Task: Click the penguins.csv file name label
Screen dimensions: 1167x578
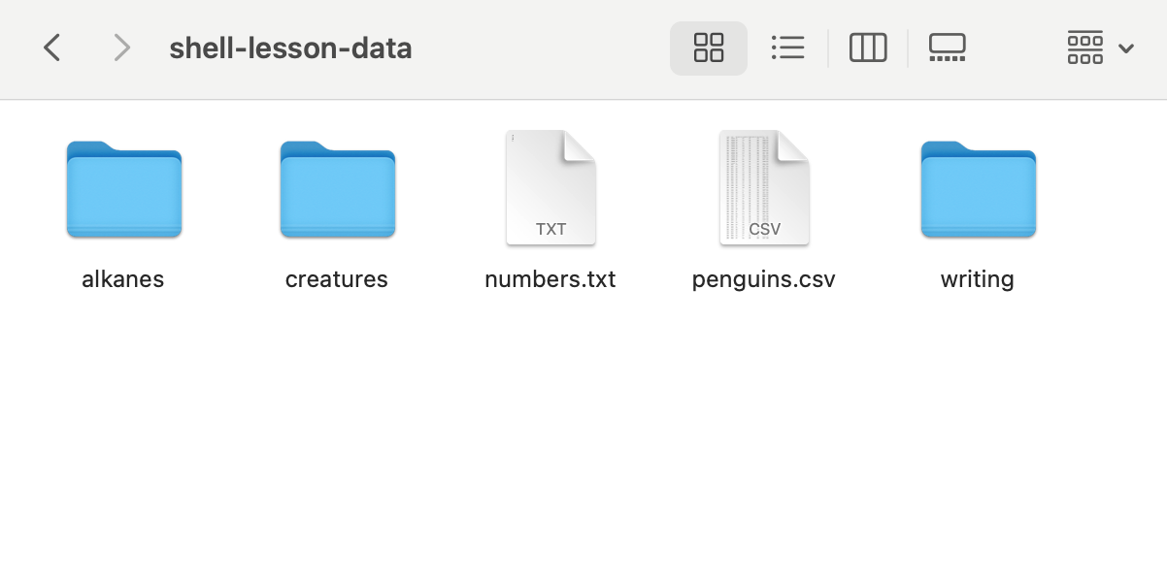Action: point(764,279)
